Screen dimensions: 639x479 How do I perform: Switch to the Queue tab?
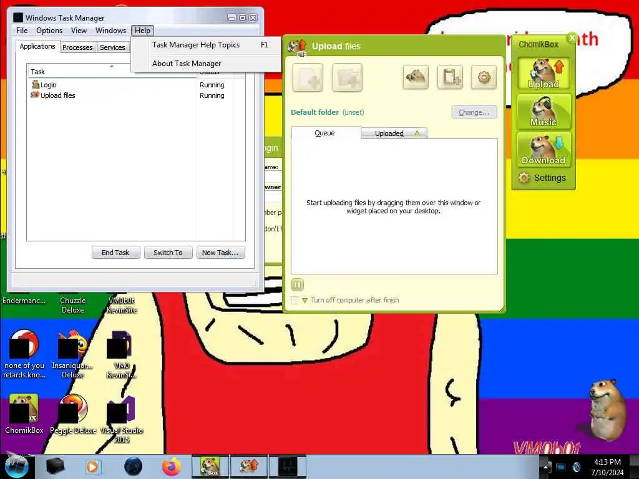[x=325, y=133]
